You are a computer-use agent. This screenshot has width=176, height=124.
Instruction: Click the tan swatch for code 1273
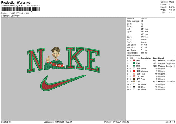coord(134,82)
